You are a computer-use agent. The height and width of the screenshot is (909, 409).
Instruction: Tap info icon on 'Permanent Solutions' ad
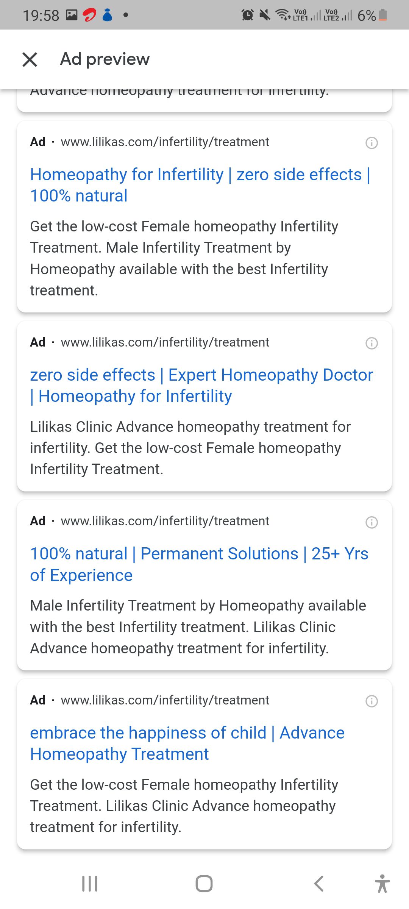(372, 522)
